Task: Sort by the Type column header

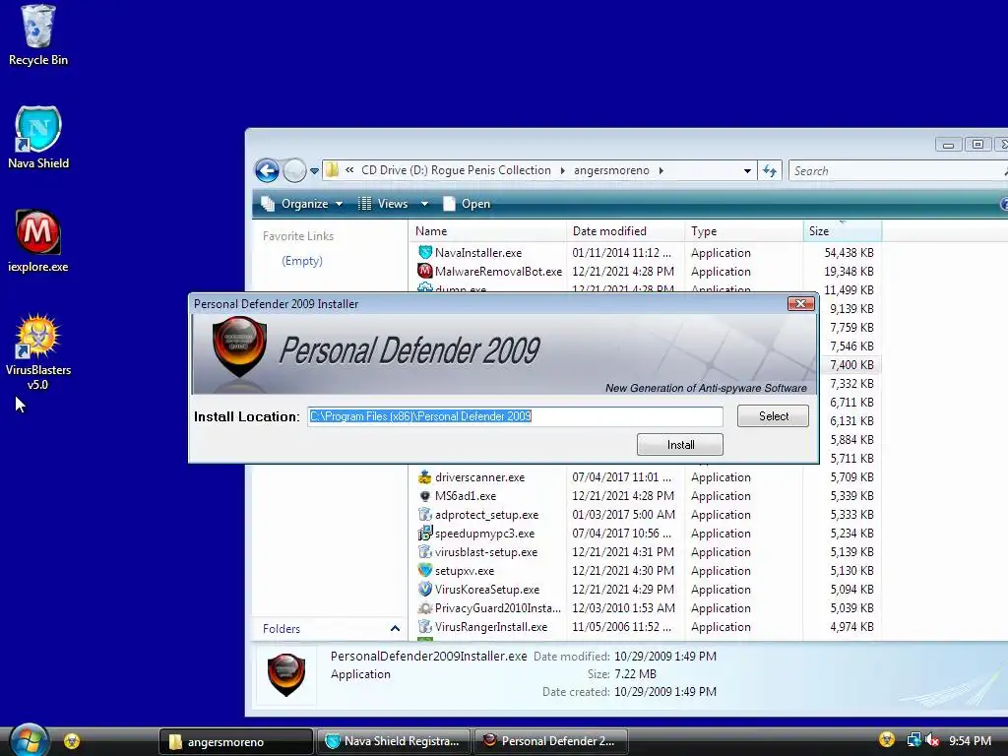Action: click(744, 230)
